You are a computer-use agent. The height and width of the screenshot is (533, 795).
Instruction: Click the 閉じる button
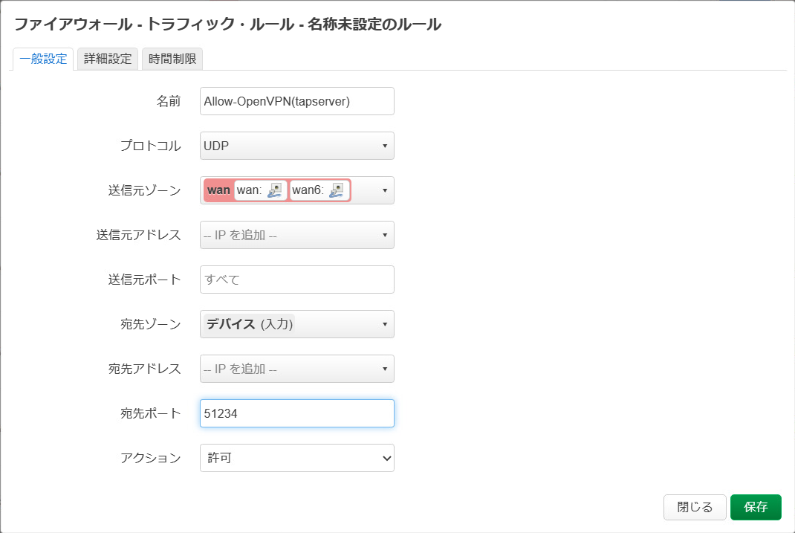(695, 507)
